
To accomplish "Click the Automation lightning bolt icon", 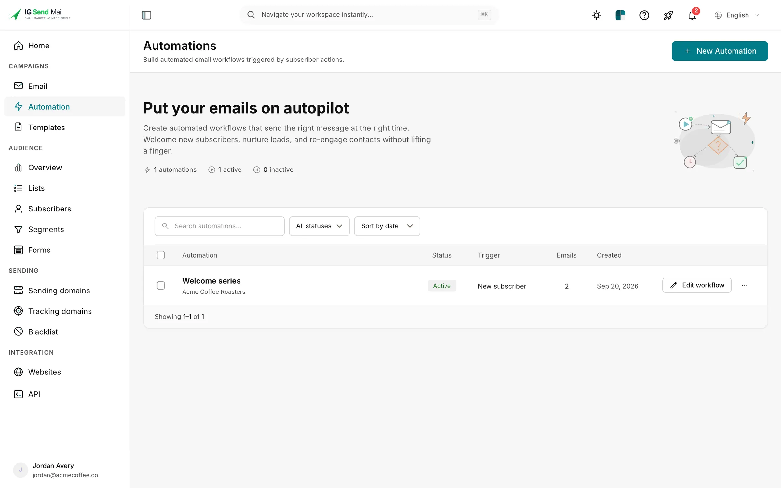I will pyautogui.click(x=19, y=106).
